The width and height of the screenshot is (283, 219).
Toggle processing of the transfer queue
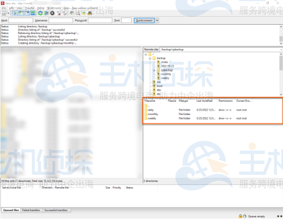pos(46,13)
